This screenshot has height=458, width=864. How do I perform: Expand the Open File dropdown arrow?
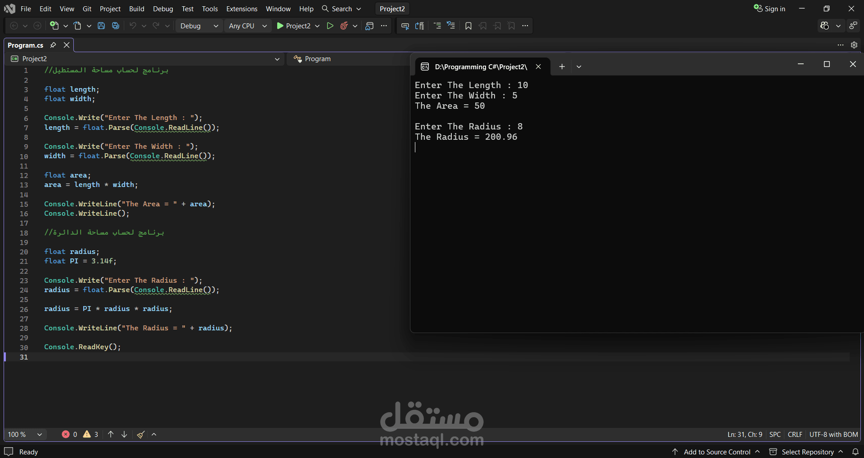click(89, 26)
